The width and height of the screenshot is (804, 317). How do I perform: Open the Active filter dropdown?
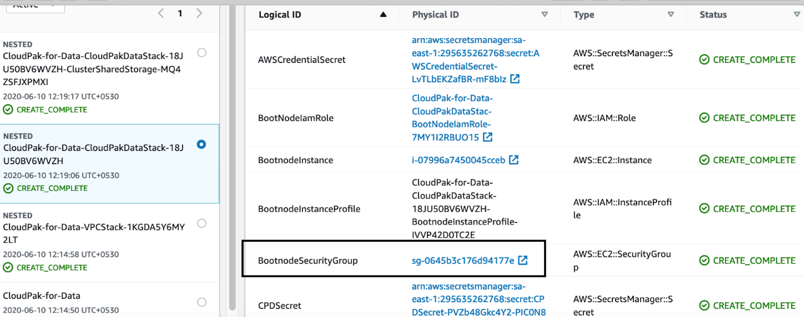pos(35,7)
